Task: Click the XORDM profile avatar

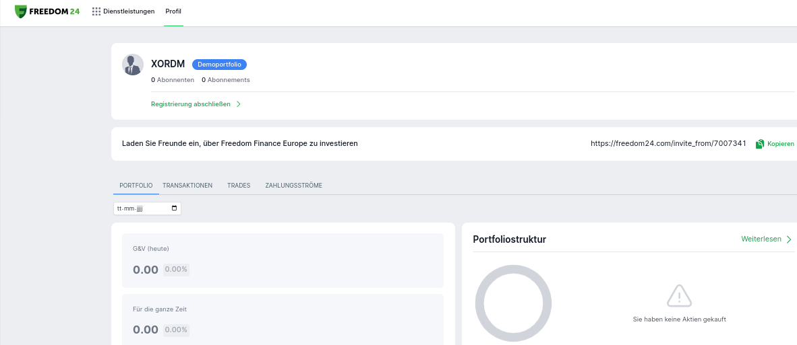Action: pyautogui.click(x=133, y=65)
